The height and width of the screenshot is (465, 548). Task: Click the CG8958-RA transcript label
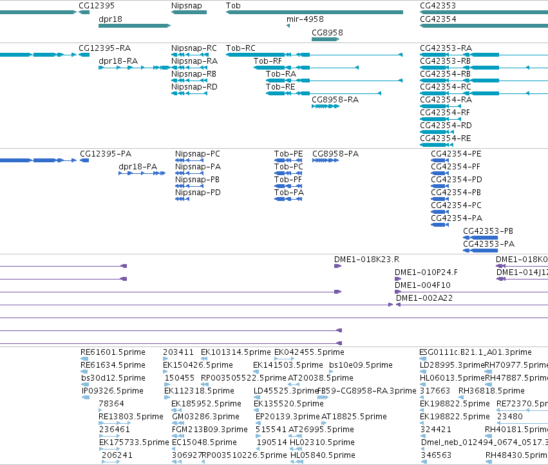[x=335, y=100]
